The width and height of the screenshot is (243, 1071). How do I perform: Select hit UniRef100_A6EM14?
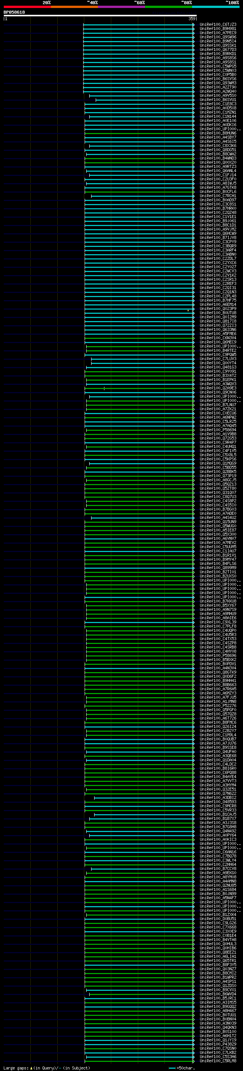tap(218, 304)
